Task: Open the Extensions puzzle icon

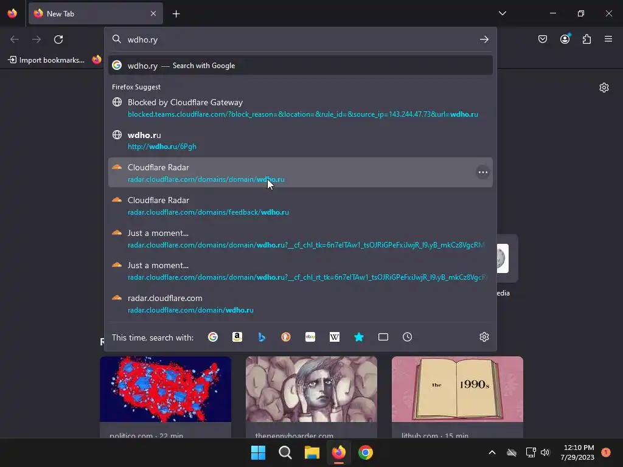Action: pos(586,39)
